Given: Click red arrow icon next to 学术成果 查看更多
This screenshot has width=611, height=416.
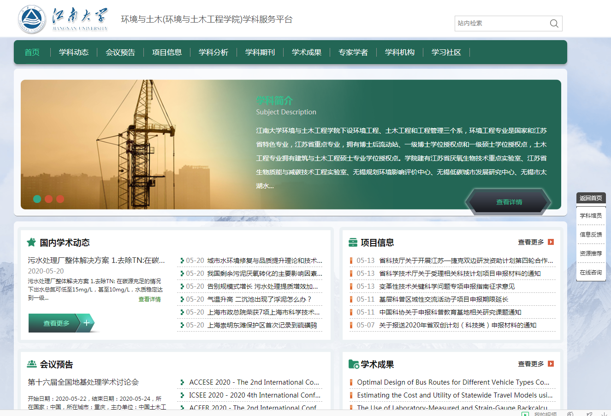Looking at the screenshot, I should [x=551, y=364].
